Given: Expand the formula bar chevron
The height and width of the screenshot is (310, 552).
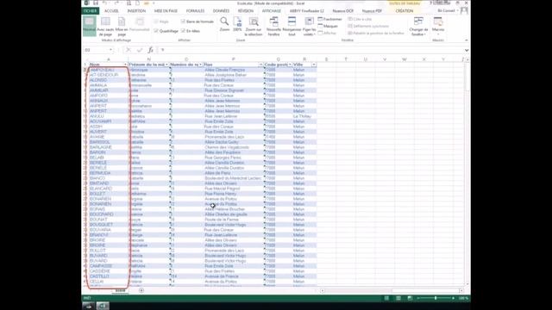Looking at the screenshot, I should [x=467, y=50].
